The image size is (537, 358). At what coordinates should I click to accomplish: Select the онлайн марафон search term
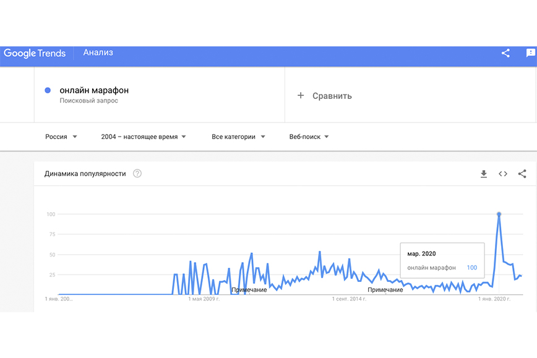point(94,90)
